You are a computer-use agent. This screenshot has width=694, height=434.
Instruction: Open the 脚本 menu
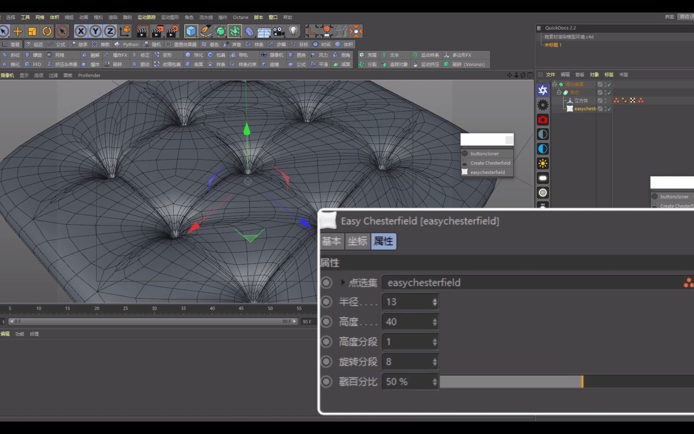click(258, 17)
